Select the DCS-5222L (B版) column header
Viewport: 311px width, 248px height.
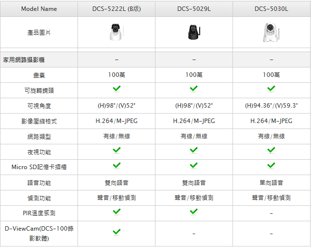116,9
